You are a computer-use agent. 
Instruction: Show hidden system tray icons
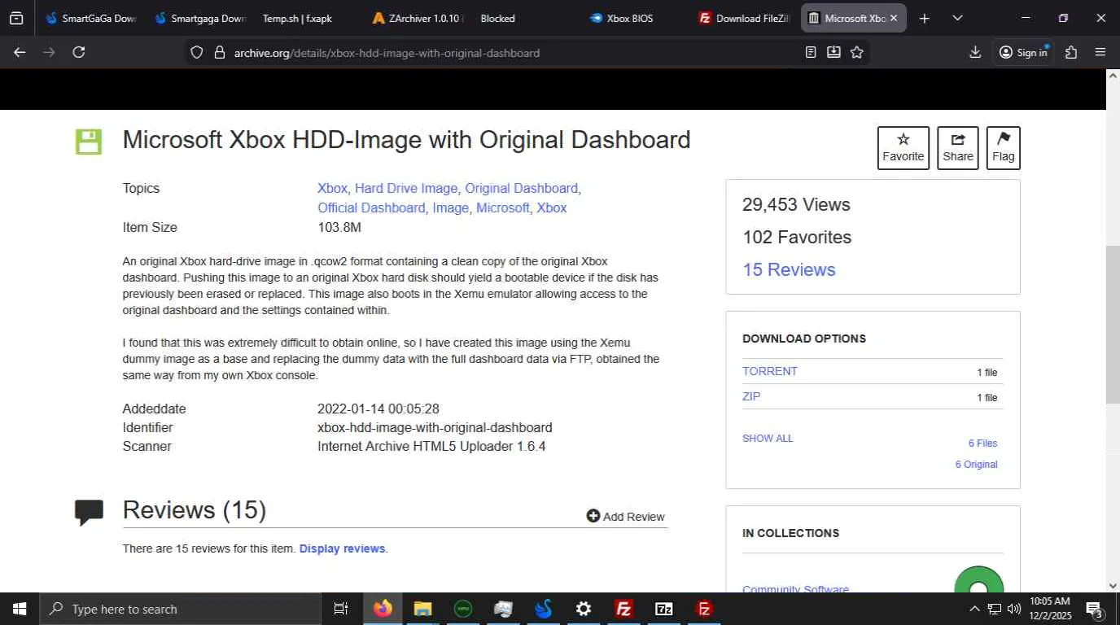pos(974,609)
